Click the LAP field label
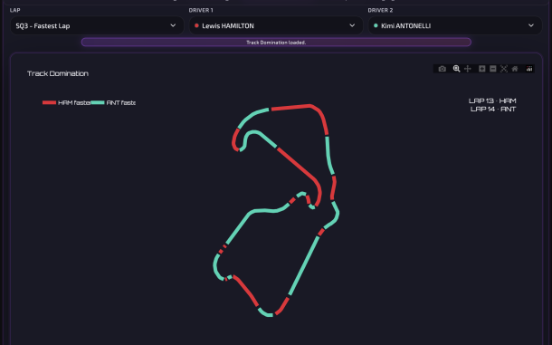The height and width of the screenshot is (345, 552). (x=14, y=10)
